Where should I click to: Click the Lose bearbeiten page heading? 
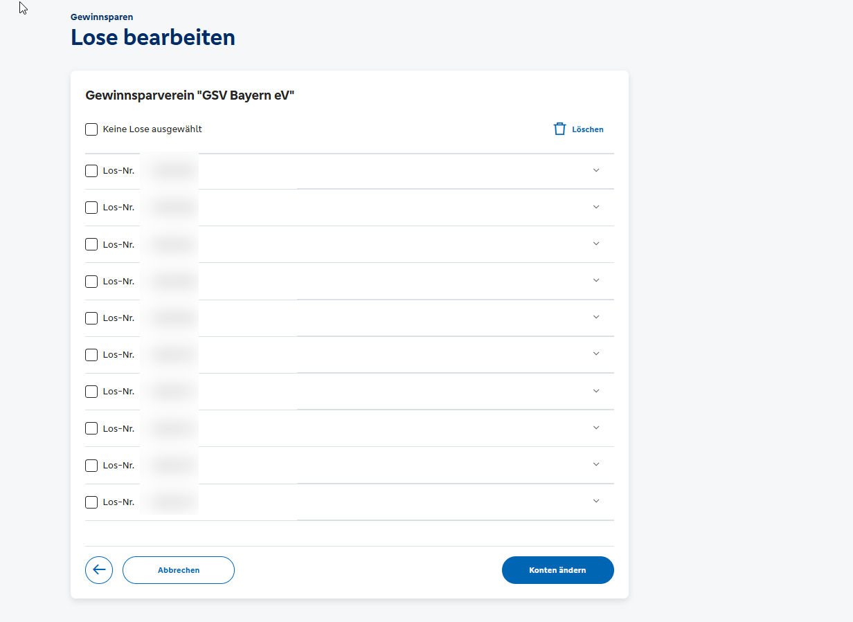(152, 37)
